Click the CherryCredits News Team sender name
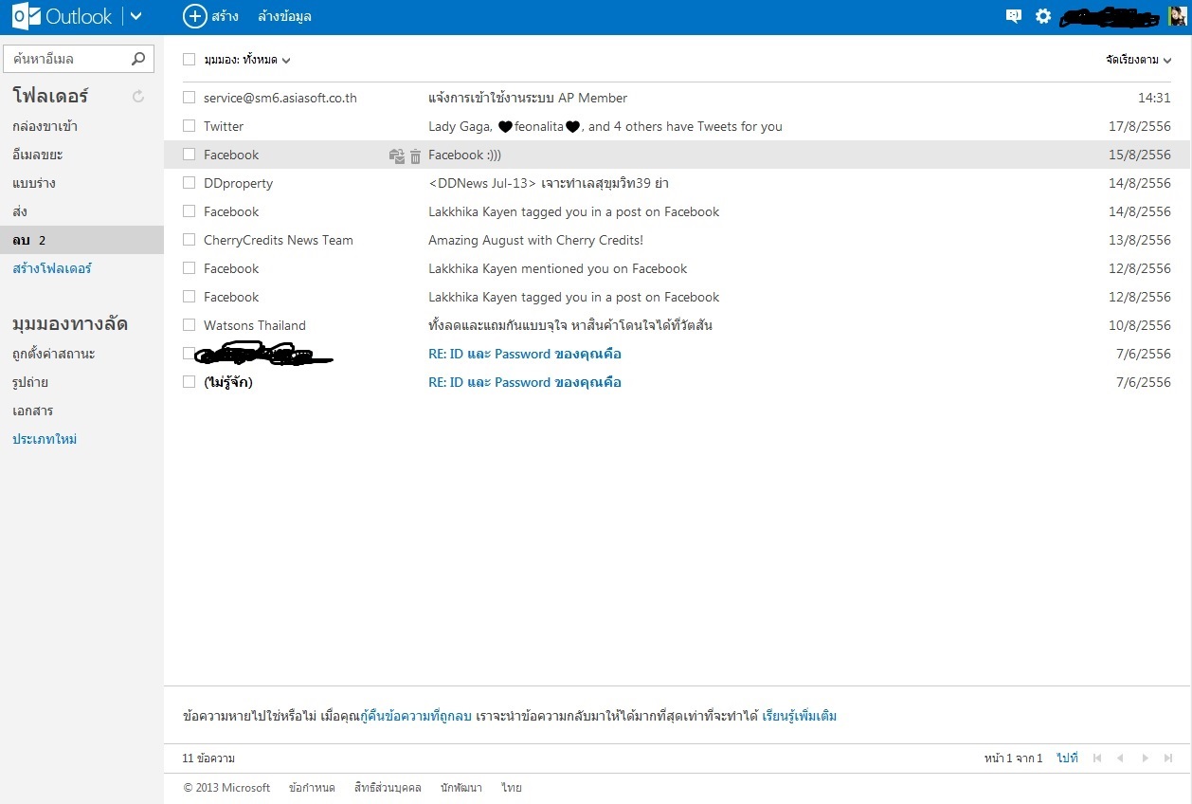Viewport: 1192px width, 804px height. point(279,240)
